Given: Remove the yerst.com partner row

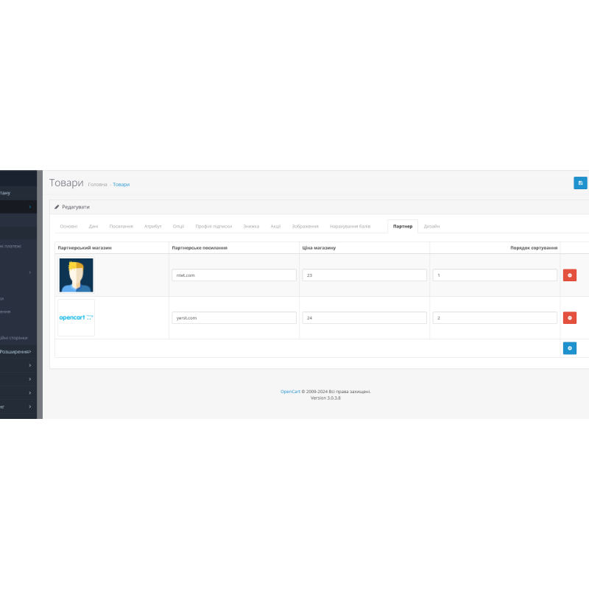Looking at the screenshot, I should (x=569, y=318).
